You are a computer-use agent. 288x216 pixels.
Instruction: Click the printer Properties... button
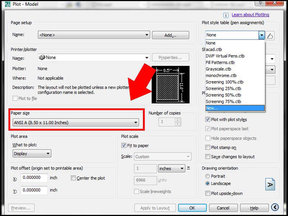click(170, 58)
